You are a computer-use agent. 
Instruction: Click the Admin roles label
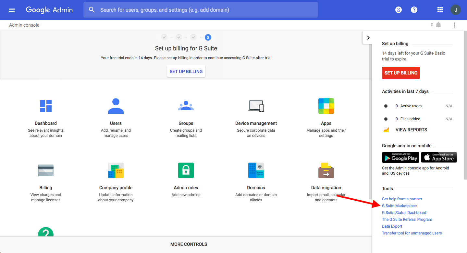tap(186, 188)
